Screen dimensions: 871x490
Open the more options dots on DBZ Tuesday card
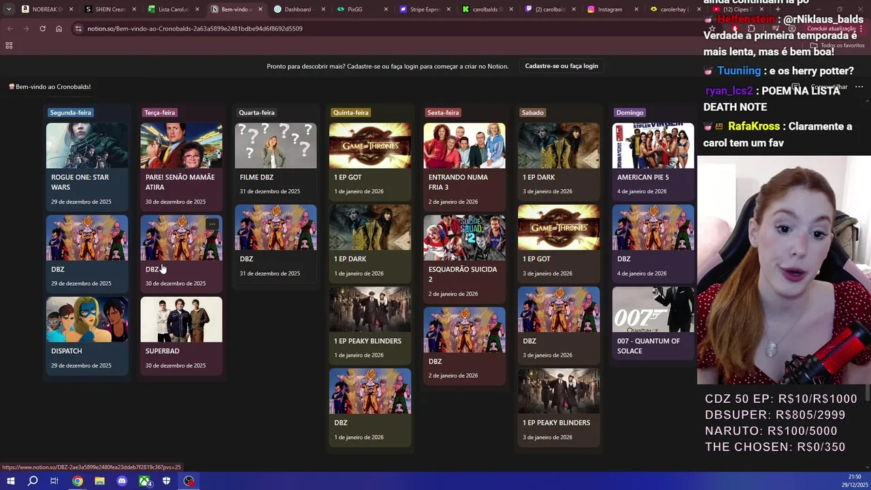(x=212, y=224)
